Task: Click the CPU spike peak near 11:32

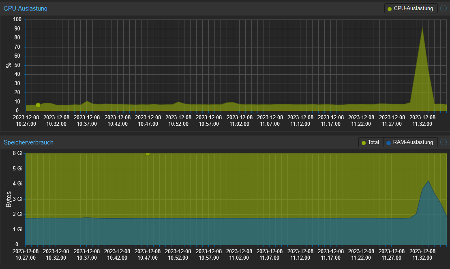Action: pos(422,27)
